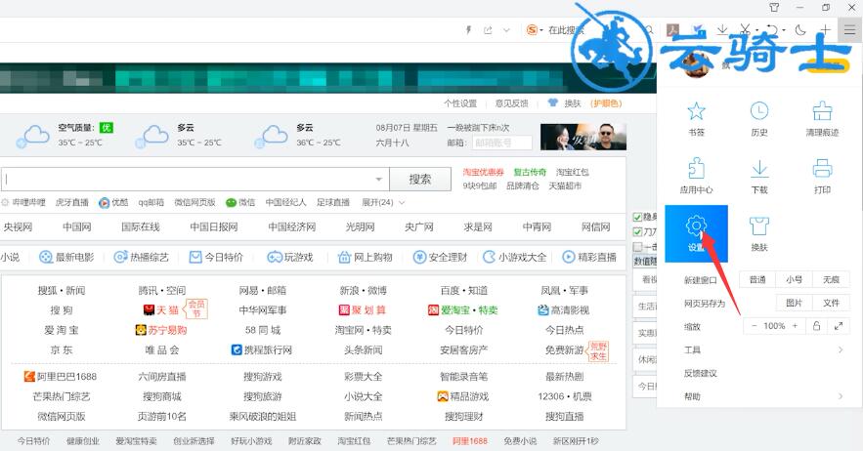Open the search box suggestion dropdown arrow
This screenshot has height=451, width=863.
(x=378, y=180)
